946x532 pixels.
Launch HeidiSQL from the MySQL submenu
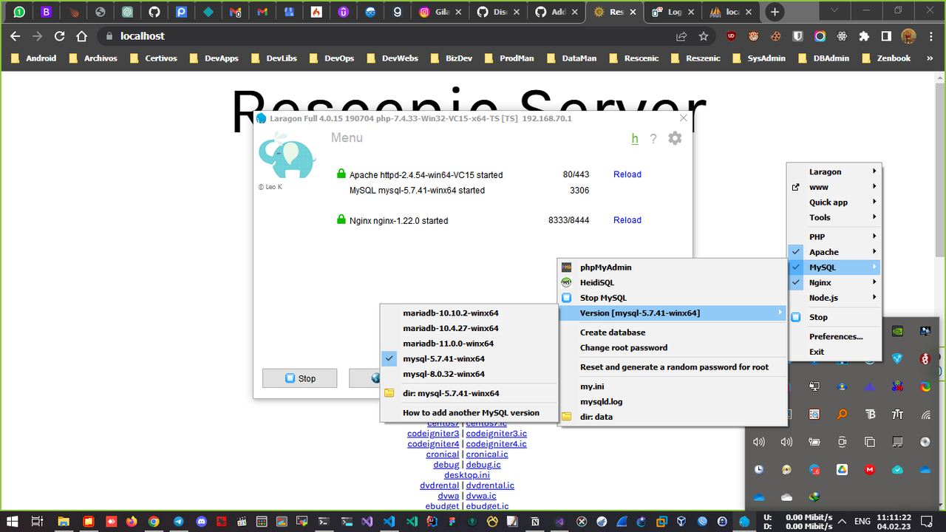[671, 282]
